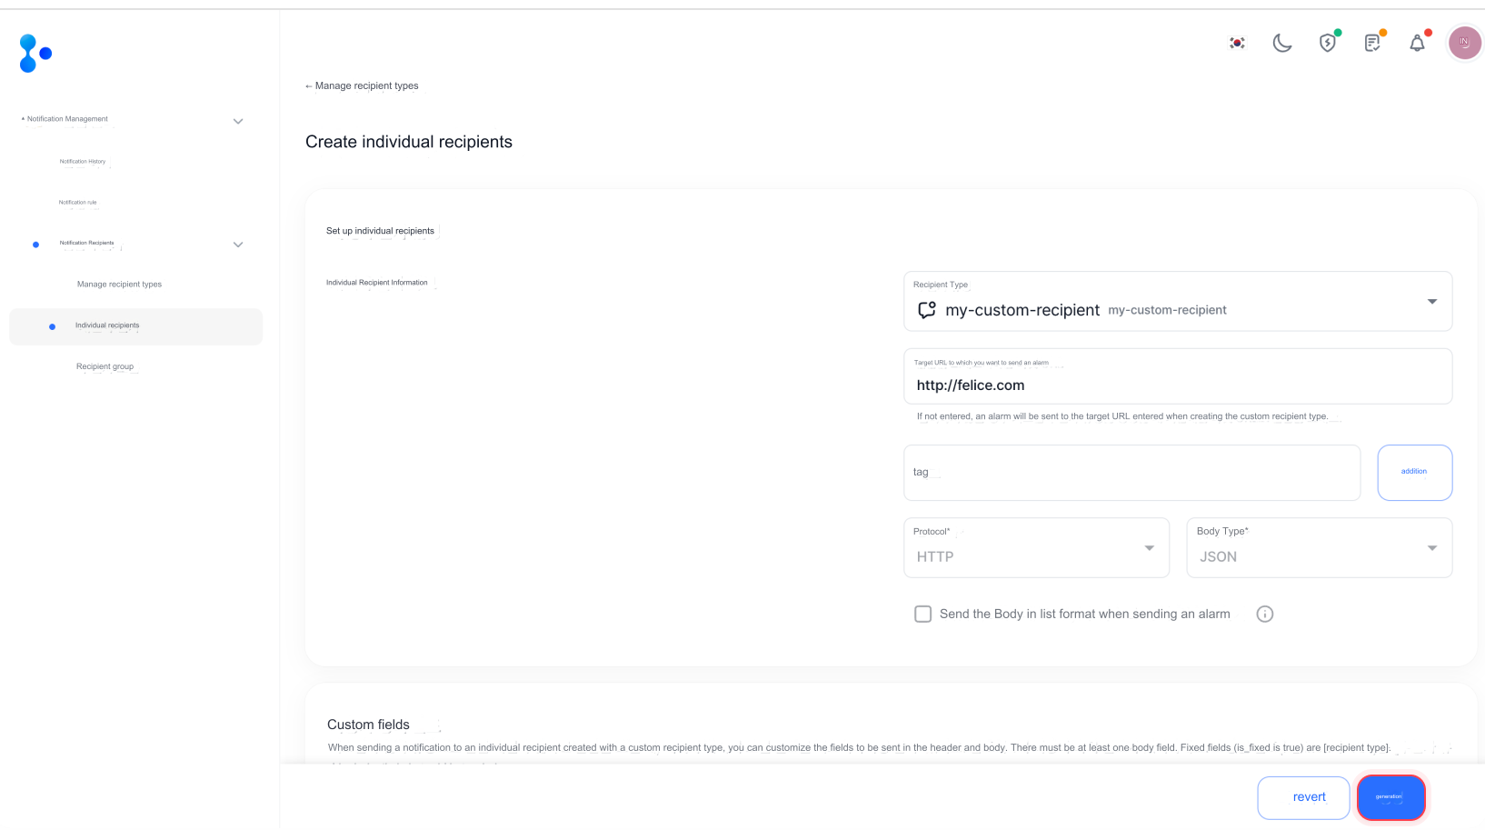Screen dimensions: 1485x830
Task: Click the info icon beside the body format checkbox
Action: point(1264,614)
